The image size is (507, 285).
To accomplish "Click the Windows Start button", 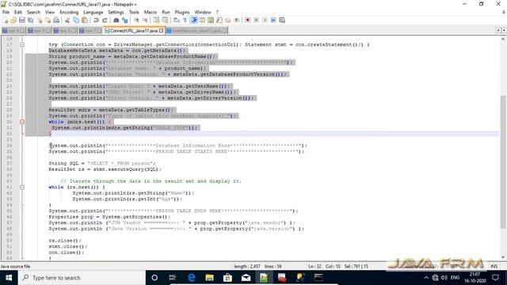I will [9, 278].
